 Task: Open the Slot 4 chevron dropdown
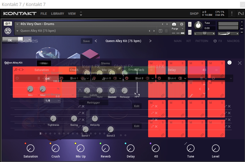185,78
